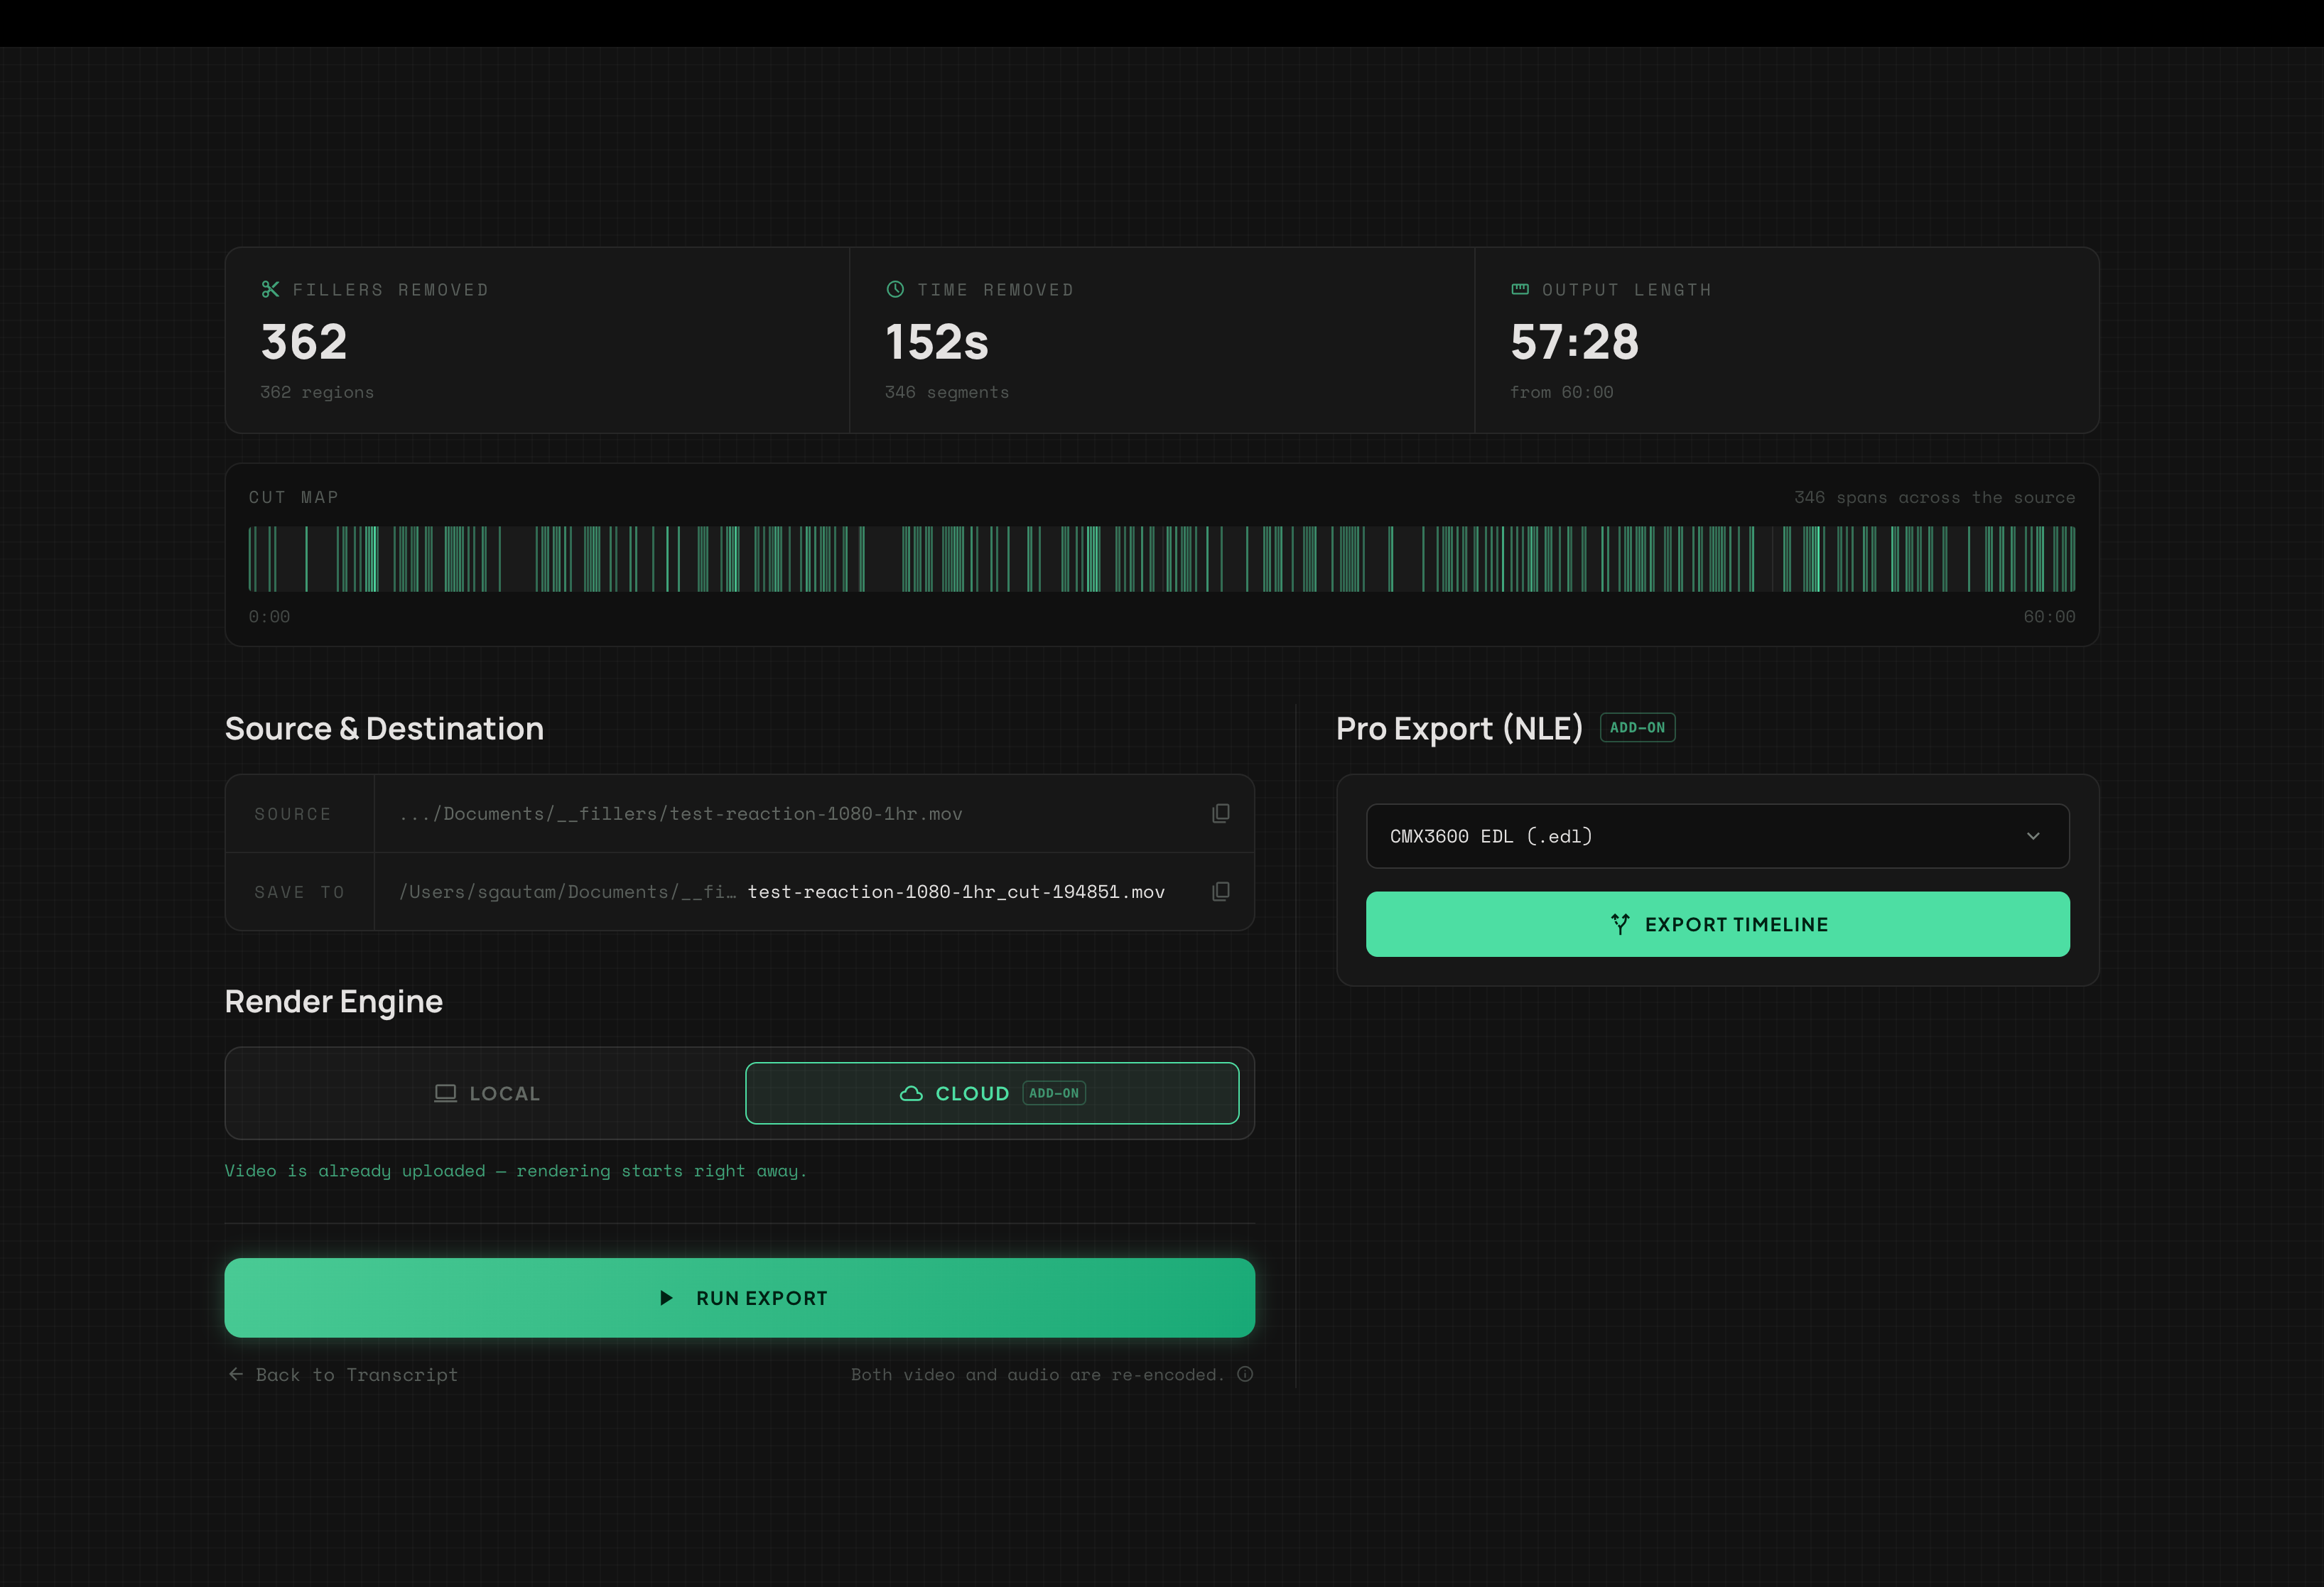Select the Local render engine
Image resolution: width=2324 pixels, height=1587 pixels.
click(487, 1093)
